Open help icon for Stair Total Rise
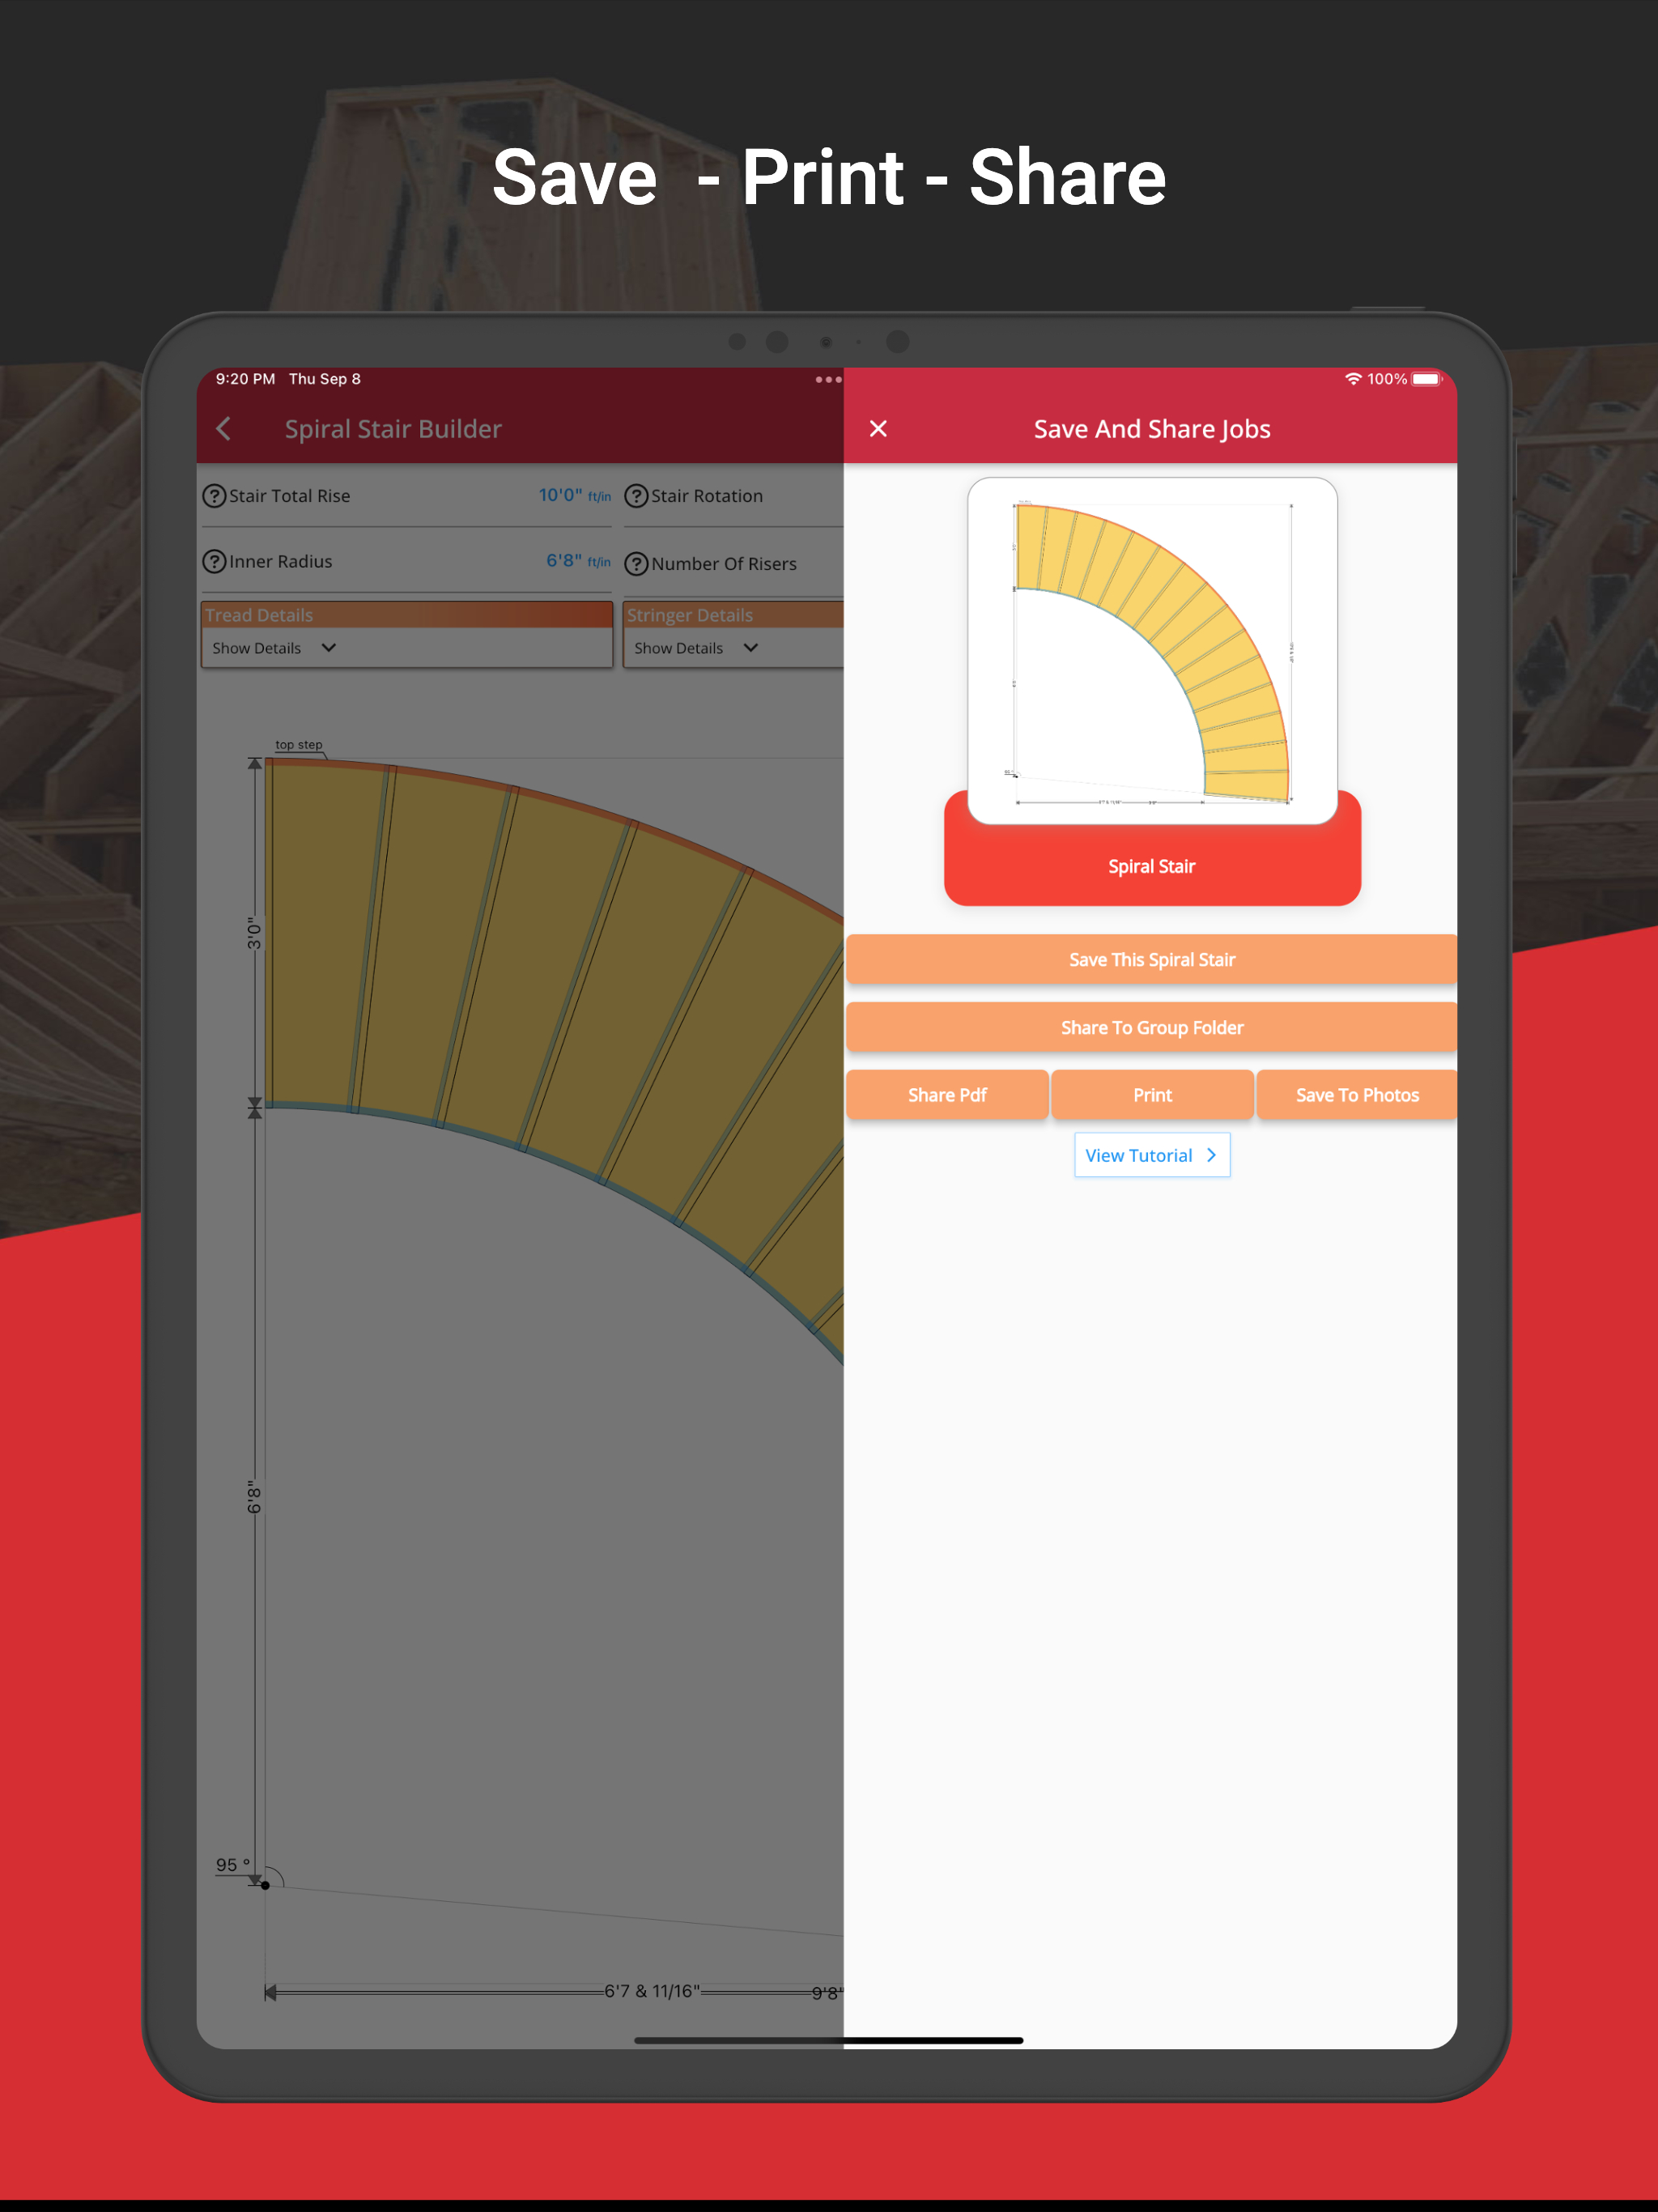 coord(214,496)
